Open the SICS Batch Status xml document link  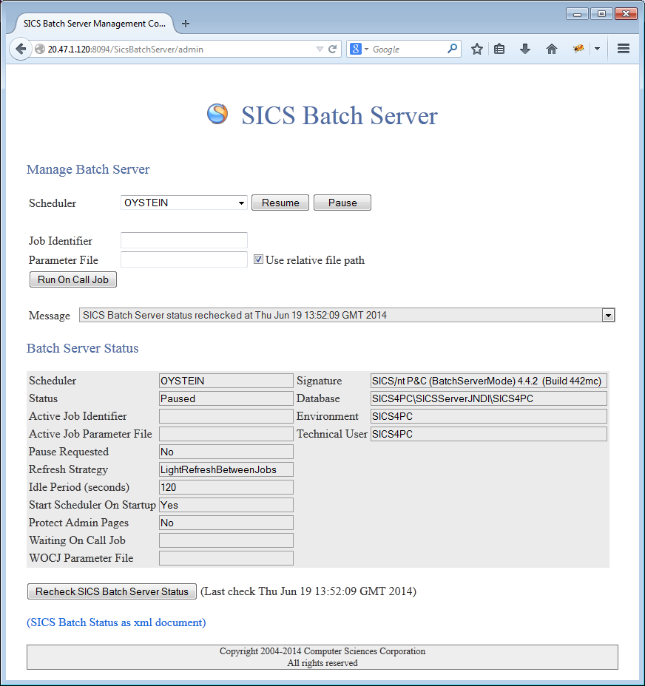[116, 622]
